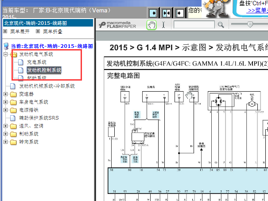Click the >>菜单 link at top right
This screenshot has height=201, width=268.
(x=258, y=11)
